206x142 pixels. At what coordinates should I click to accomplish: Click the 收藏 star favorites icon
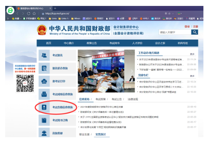(x=13, y=18)
